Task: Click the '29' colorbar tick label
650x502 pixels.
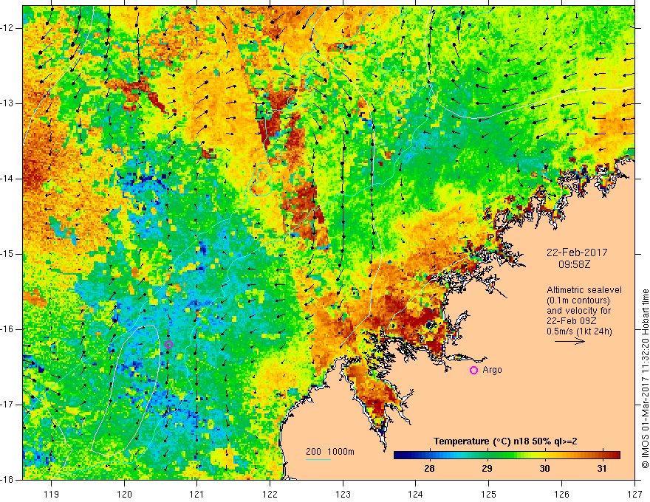Action: pyautogui.click(x=487, y=469)
